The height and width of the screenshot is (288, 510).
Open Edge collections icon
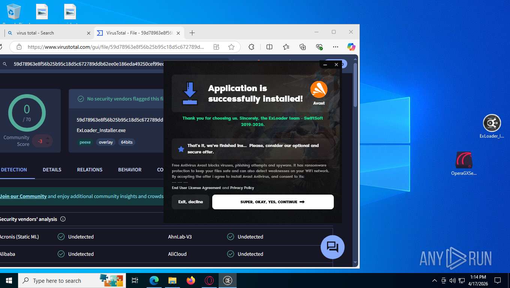click(303, 47)
